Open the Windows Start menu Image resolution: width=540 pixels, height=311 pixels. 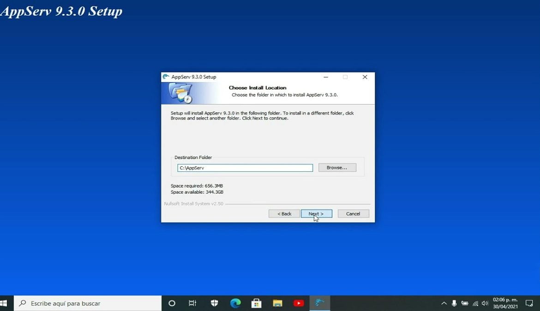point(5,303)
